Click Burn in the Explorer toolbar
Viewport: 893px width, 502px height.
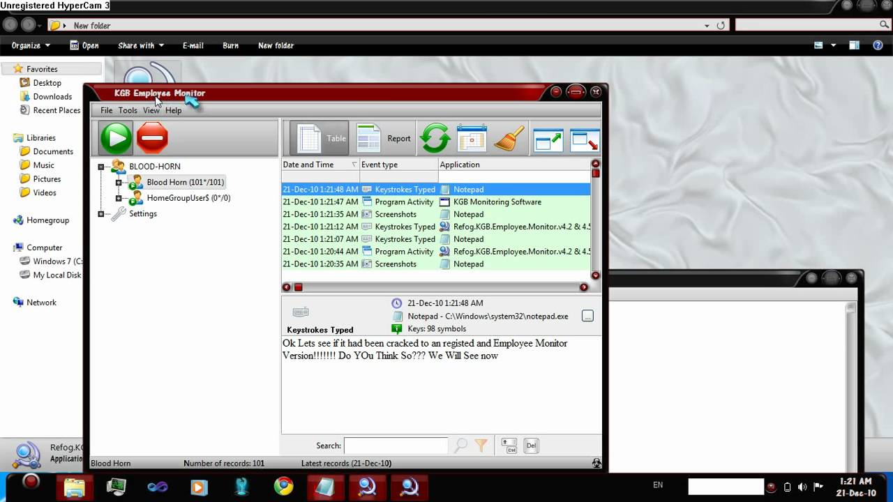pos(230,45)
